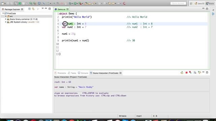Image resolution: width=216 pixels, height=121 pixels.
Task: Click the red circular icon at toolbar end
Action: [x=124, y=3]
